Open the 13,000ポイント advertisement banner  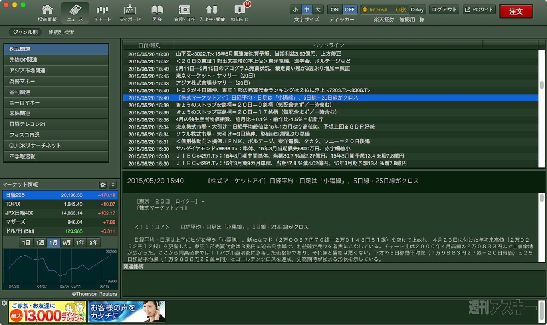pyautogui.click(x=48, y=312)
